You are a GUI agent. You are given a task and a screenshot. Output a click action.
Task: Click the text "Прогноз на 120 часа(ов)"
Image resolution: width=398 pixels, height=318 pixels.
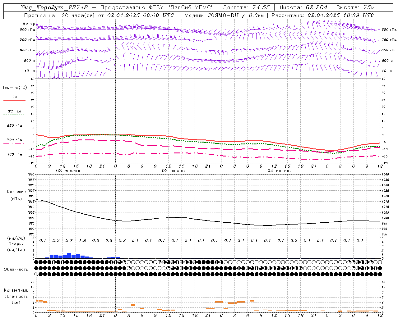tap(60, 15)
